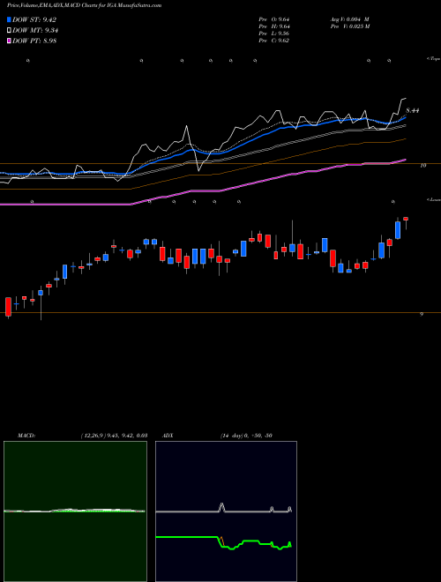Select the 'DOW MT: 9.34' legend label
Image resolution: width=441 pixels, height=582 pixels.
pyautogui.click(x=35, y=31)
